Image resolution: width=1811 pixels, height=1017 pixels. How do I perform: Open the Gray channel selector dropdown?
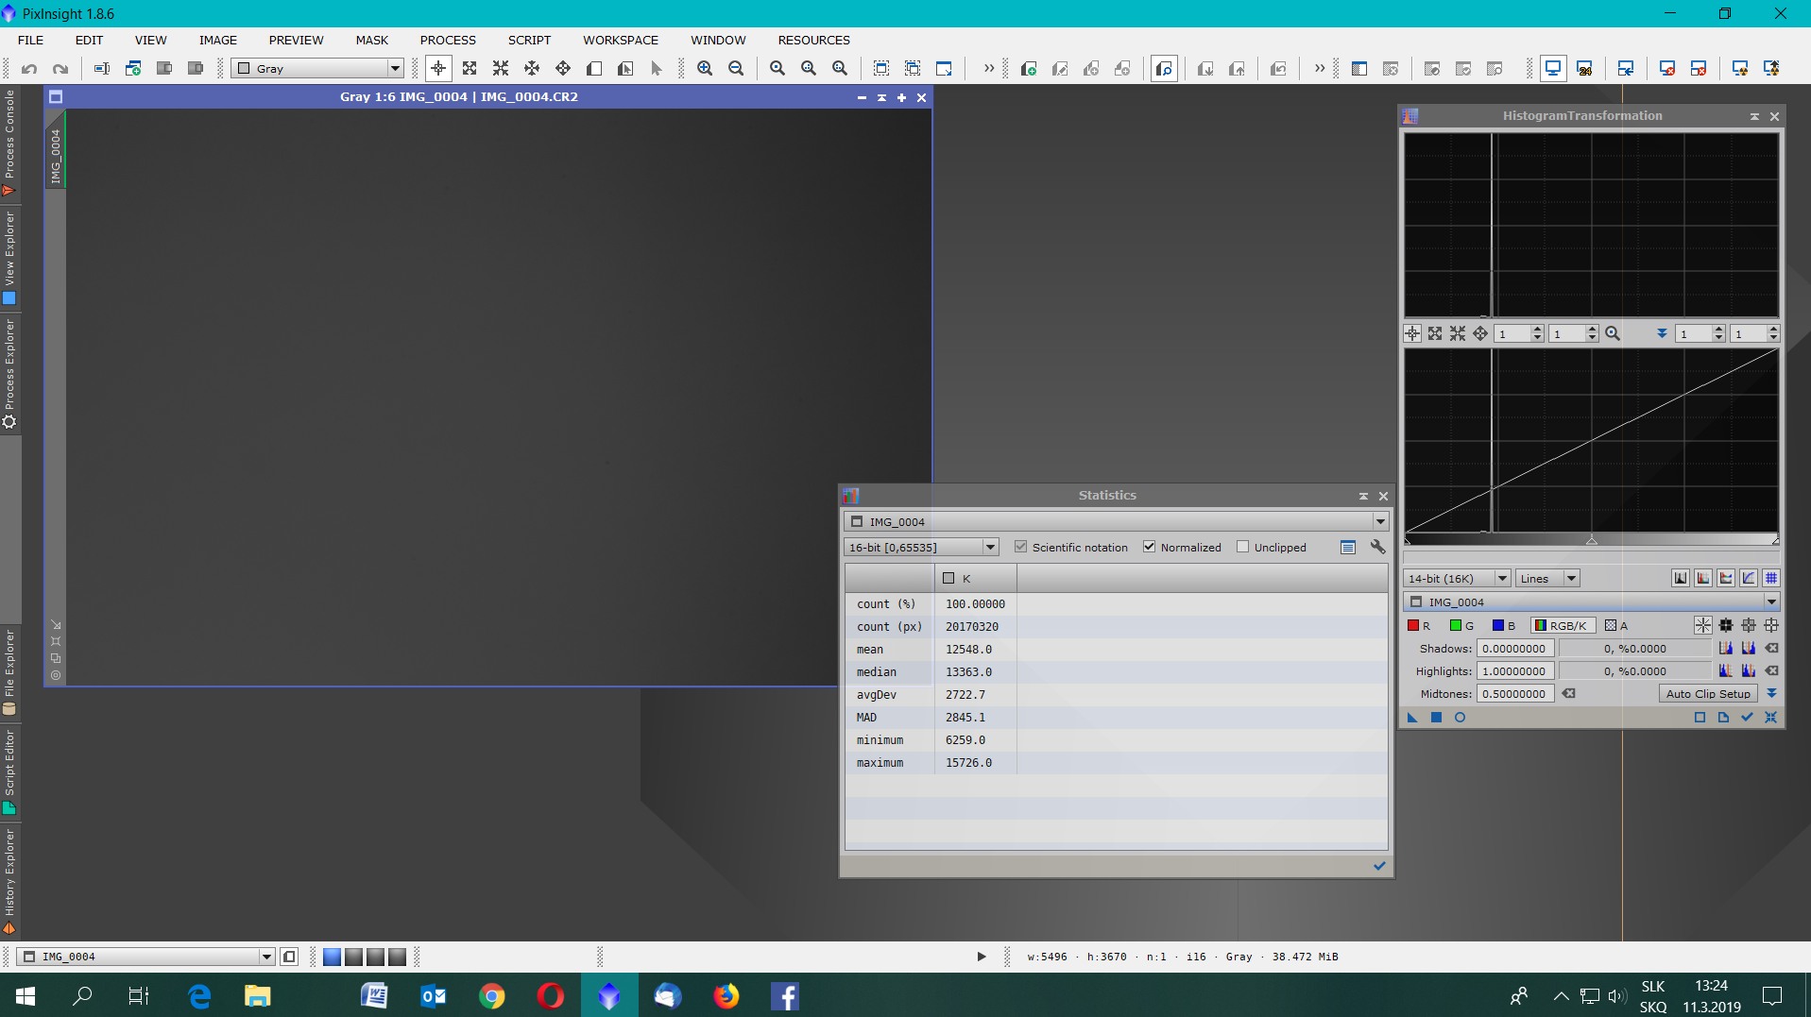(x=395, y=68)
